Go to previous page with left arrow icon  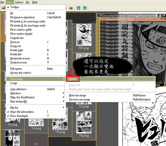(x=79, y=8)
